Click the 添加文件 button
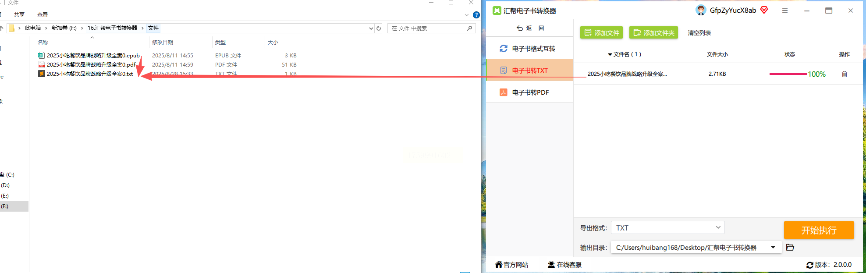This screenshot has width=866, height=273. 602,33
